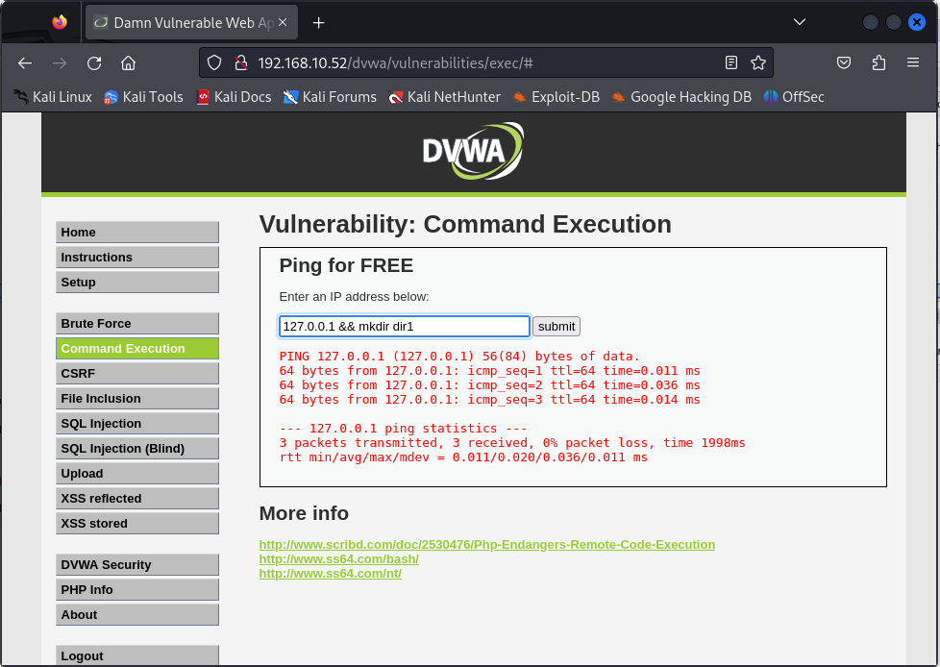Open the Kali Tools bookmark
The image size is (940, 667).
click(143, 97)
